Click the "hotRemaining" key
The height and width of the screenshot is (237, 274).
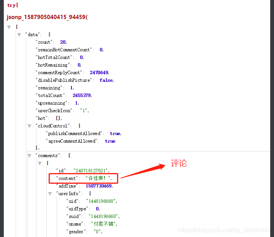(53, 65)
